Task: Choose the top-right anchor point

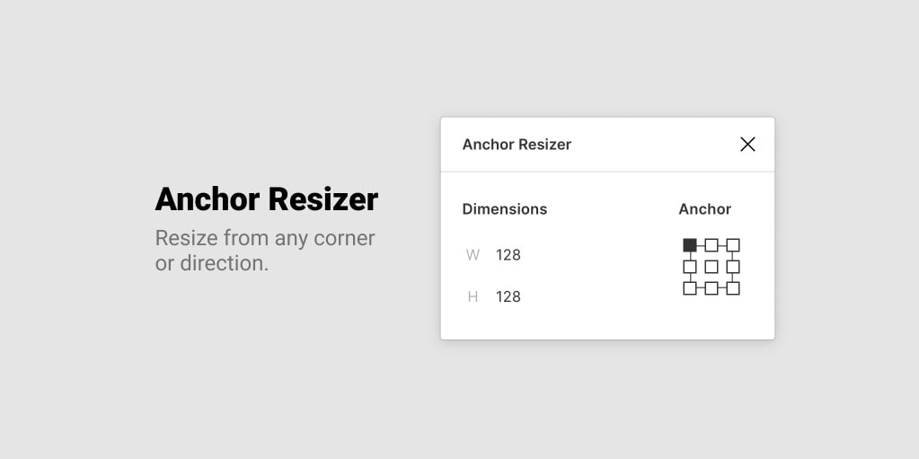Action: pyautogui.click(x=733, y=245)
